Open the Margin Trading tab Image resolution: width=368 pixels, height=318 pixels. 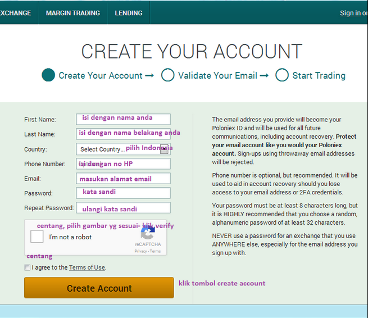pyautogui.click(x=72, y=13)
